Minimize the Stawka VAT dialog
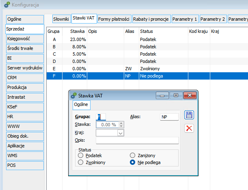The height and width of the screenshot is (190, 248). 164,96
